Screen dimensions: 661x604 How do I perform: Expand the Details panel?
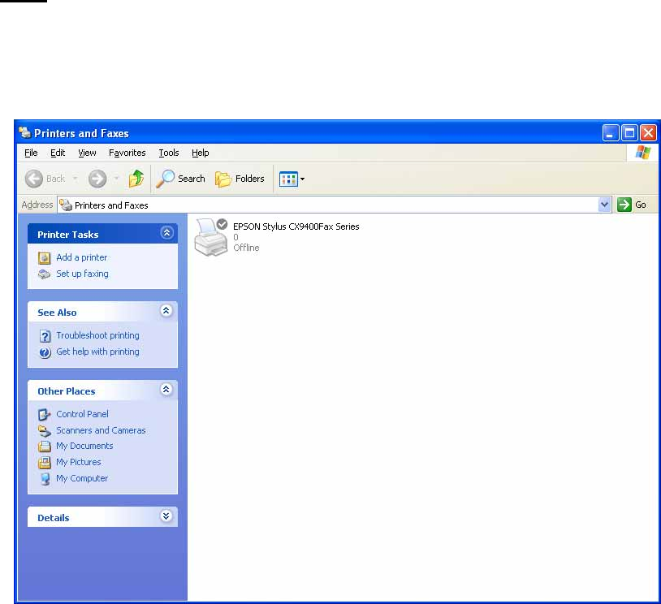[x=166, y=516]
